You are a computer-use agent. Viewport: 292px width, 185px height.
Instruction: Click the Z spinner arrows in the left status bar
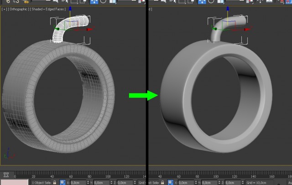tap(135, 183)
